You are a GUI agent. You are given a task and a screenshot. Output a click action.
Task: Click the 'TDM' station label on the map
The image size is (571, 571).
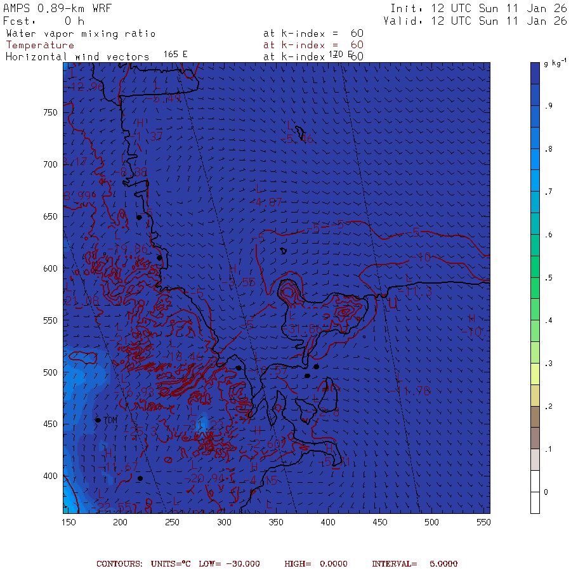point(110,420)
